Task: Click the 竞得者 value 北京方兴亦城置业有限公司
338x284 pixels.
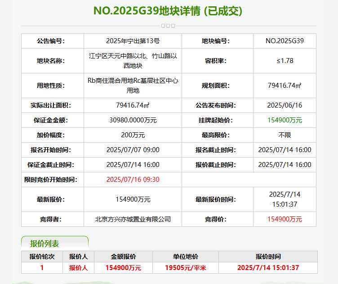Action: click(133, 219)
